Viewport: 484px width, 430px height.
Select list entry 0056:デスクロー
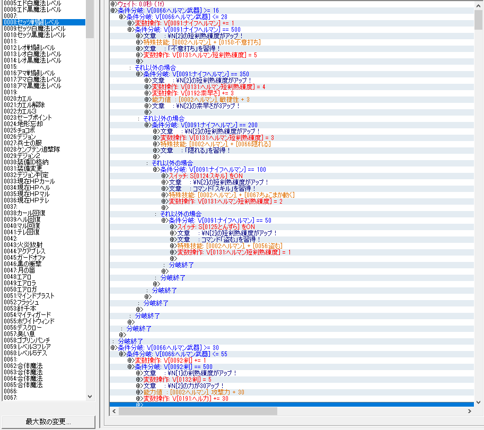pyautogui.click(x=23, y=328)
